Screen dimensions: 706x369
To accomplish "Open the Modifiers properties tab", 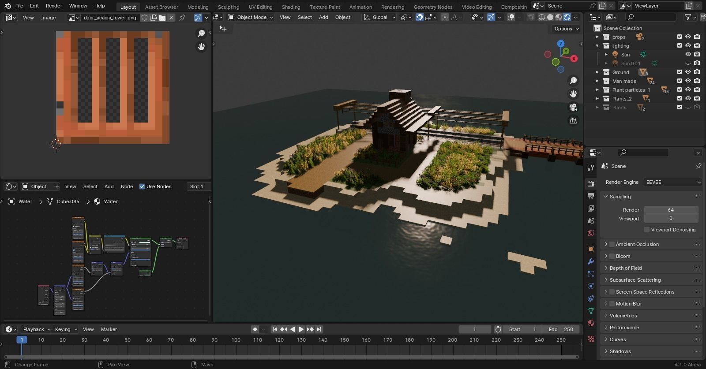I will (591, 261).
